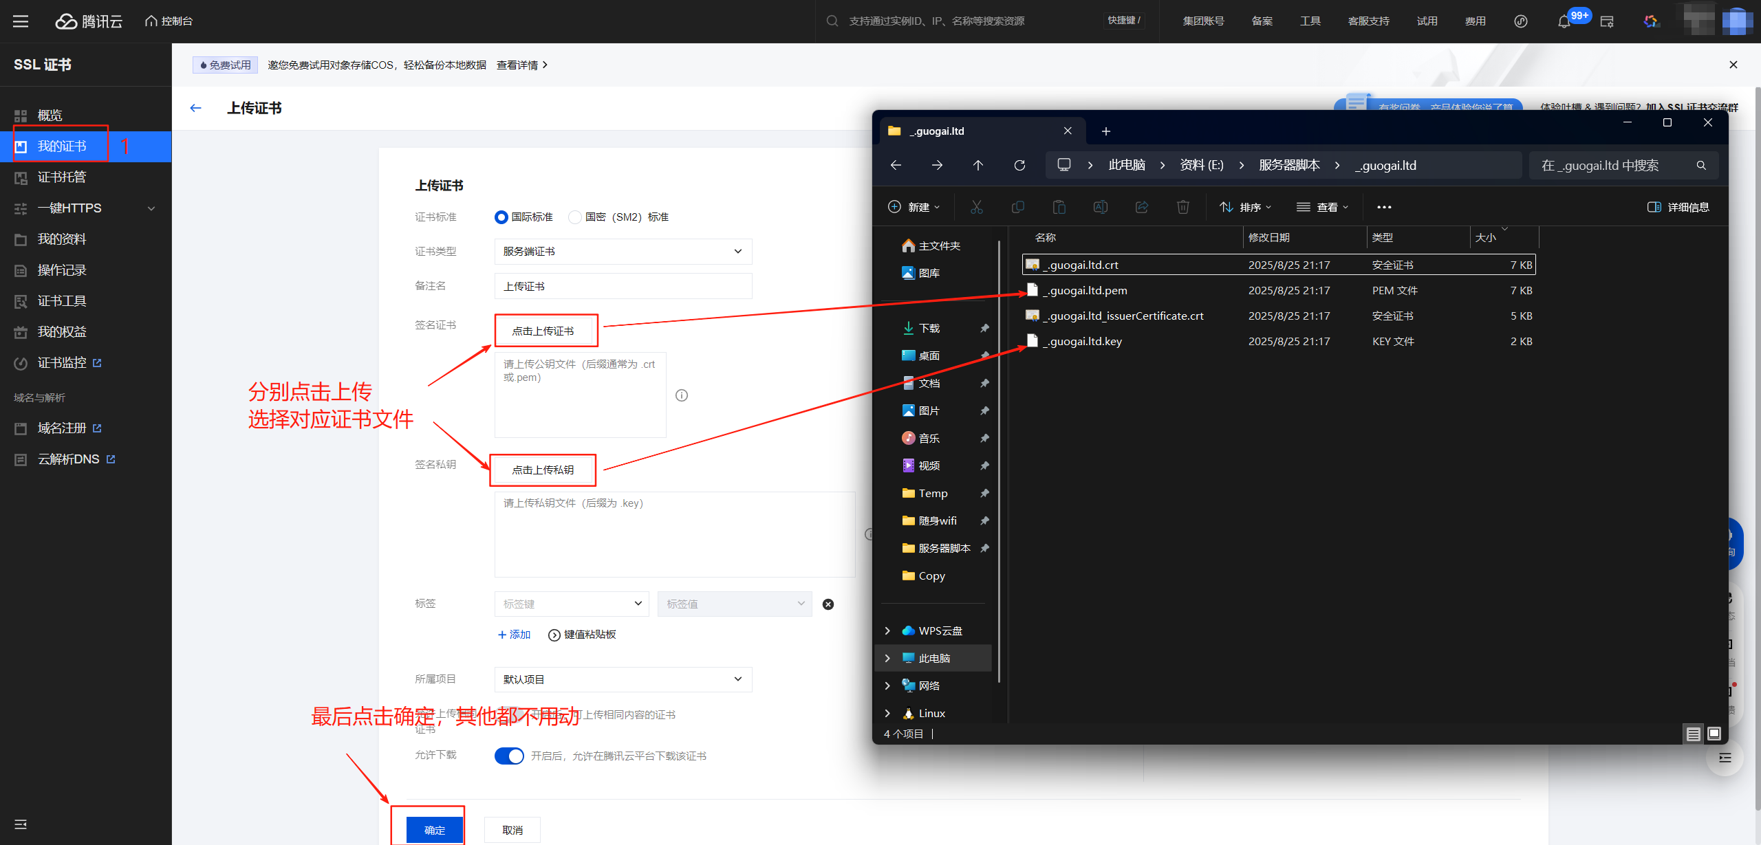Open the 证书类型 dropdown
The image size is (1761, 845).
(623, 252)
